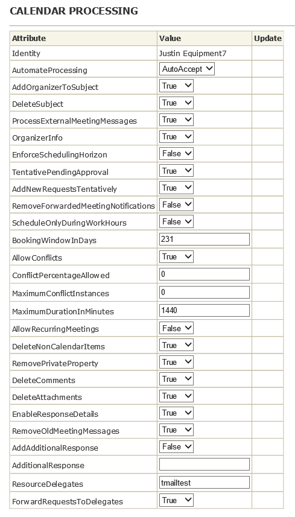Click the BookingWindowInDays input field
Screen dimensions: 295x517
pyautogui.click(x=205, y=239)
